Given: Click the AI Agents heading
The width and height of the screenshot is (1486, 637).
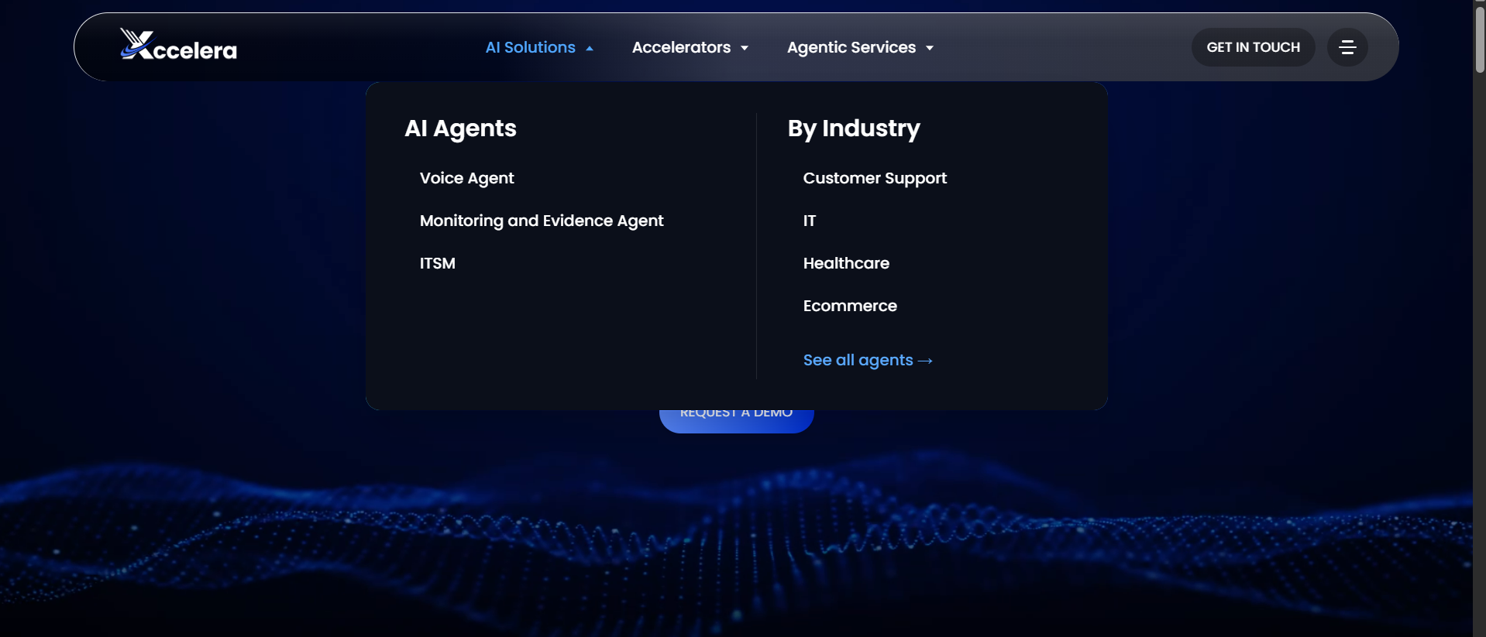Looking at the screenshot, I should tap(460, 128).
